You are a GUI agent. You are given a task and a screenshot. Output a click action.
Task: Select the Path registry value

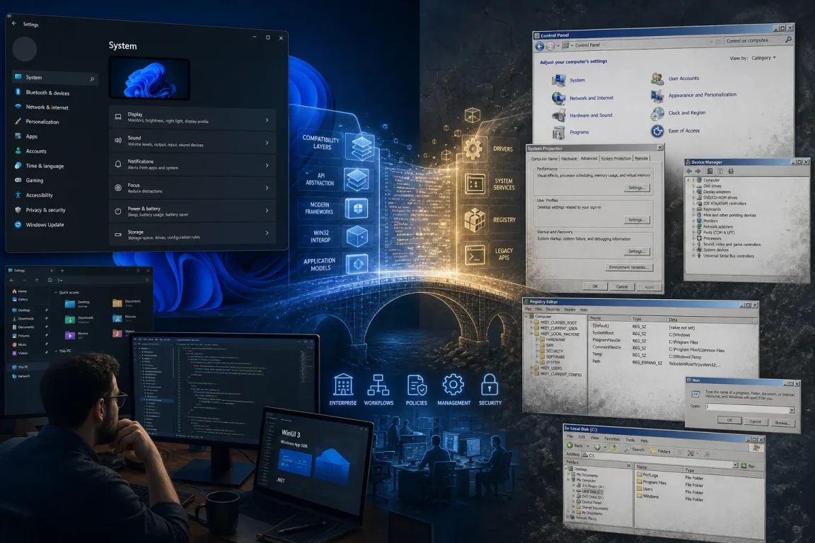[x=596, y=361]
